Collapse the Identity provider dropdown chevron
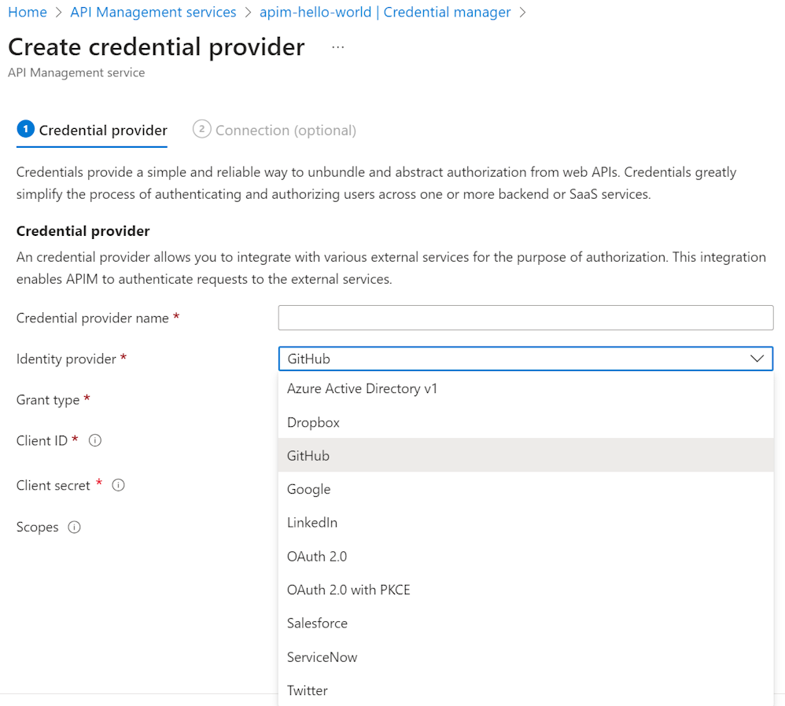785x706 pixels. pyautogui.click(x=757, y=359)
